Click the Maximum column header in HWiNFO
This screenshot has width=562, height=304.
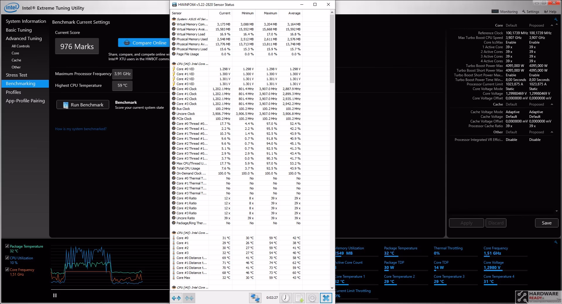click(x=267, y=13)
